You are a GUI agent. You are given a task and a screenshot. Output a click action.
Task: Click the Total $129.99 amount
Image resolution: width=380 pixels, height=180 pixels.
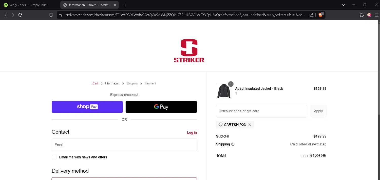coord(318,156)
